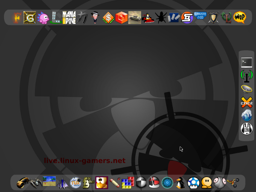Start the motorbike X-Moto icon

(233, 183)
